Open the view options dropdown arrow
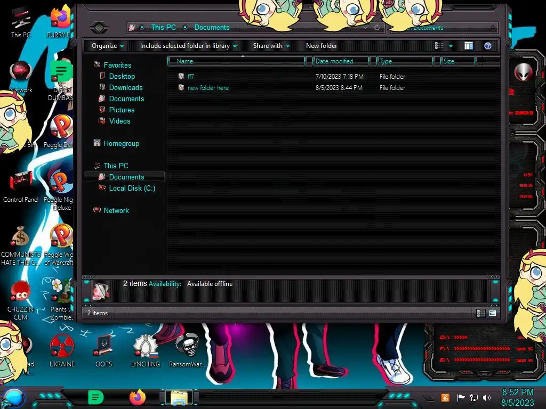The width and height of the screenshot is (546, 409). click(451, 46)
